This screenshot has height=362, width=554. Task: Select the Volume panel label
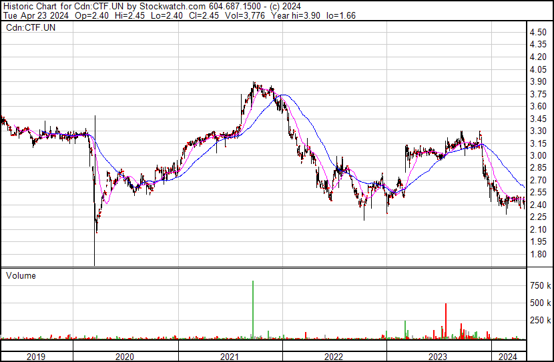click(x=21, y=275)
